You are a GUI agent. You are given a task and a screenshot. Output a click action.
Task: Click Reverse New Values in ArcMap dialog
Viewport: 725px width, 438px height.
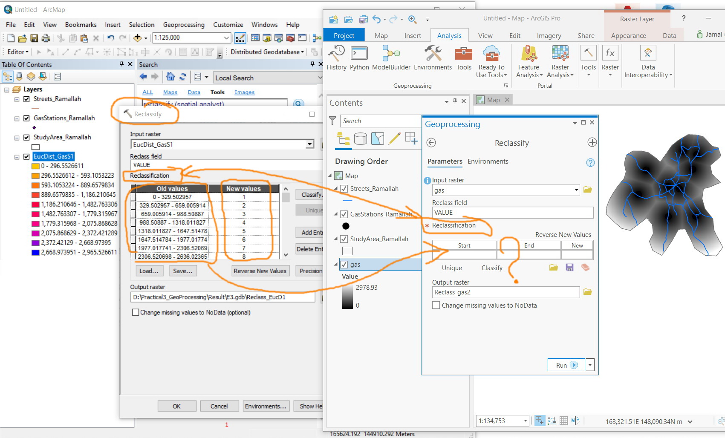[260, 271]
